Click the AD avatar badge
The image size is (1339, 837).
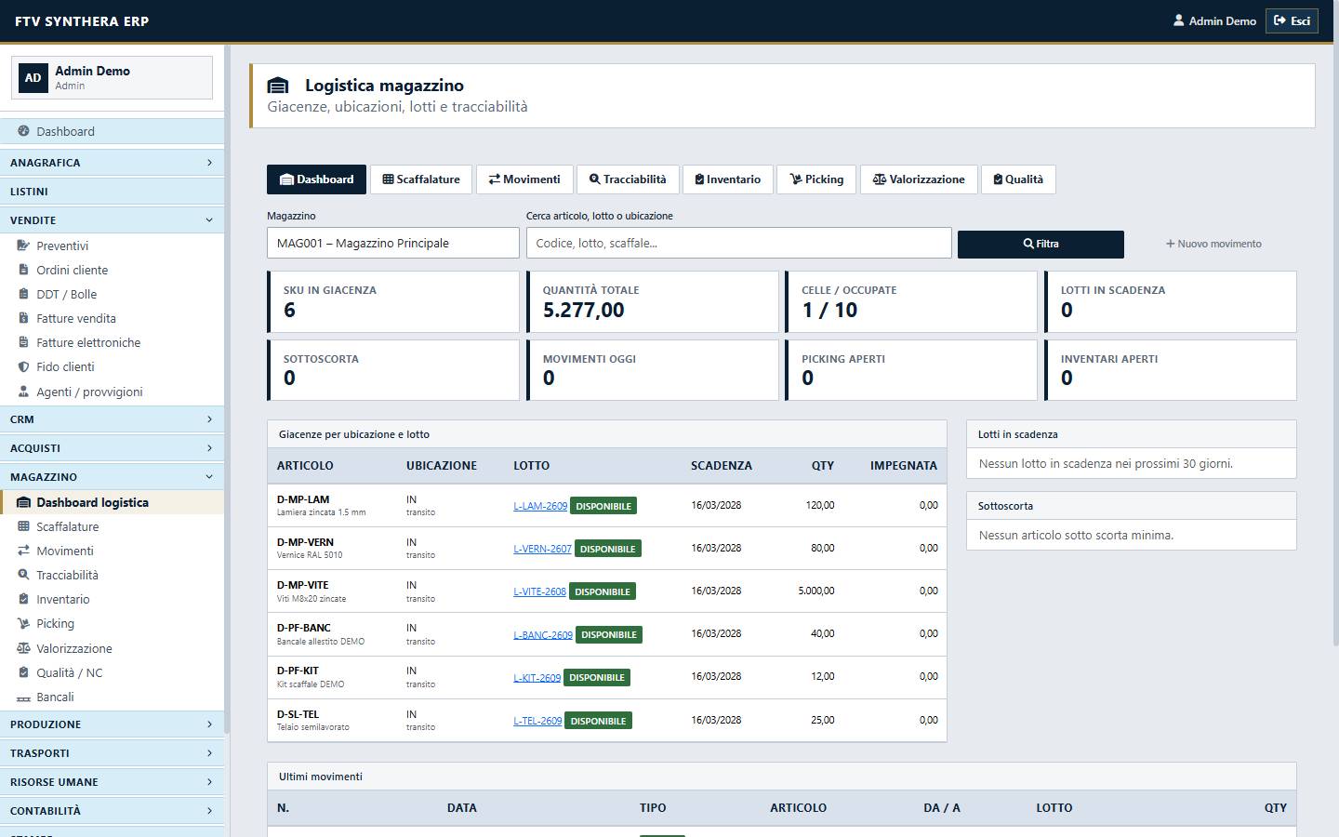tap(33, 78)
